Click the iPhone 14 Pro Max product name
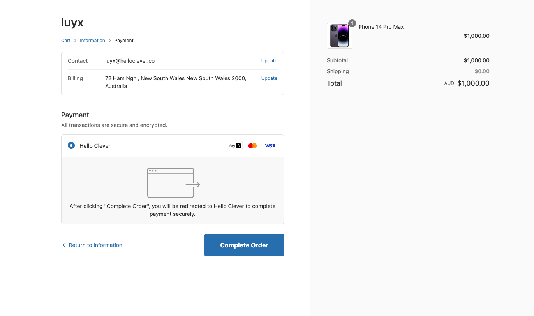The image size is (534, 316). click(381, 27)
